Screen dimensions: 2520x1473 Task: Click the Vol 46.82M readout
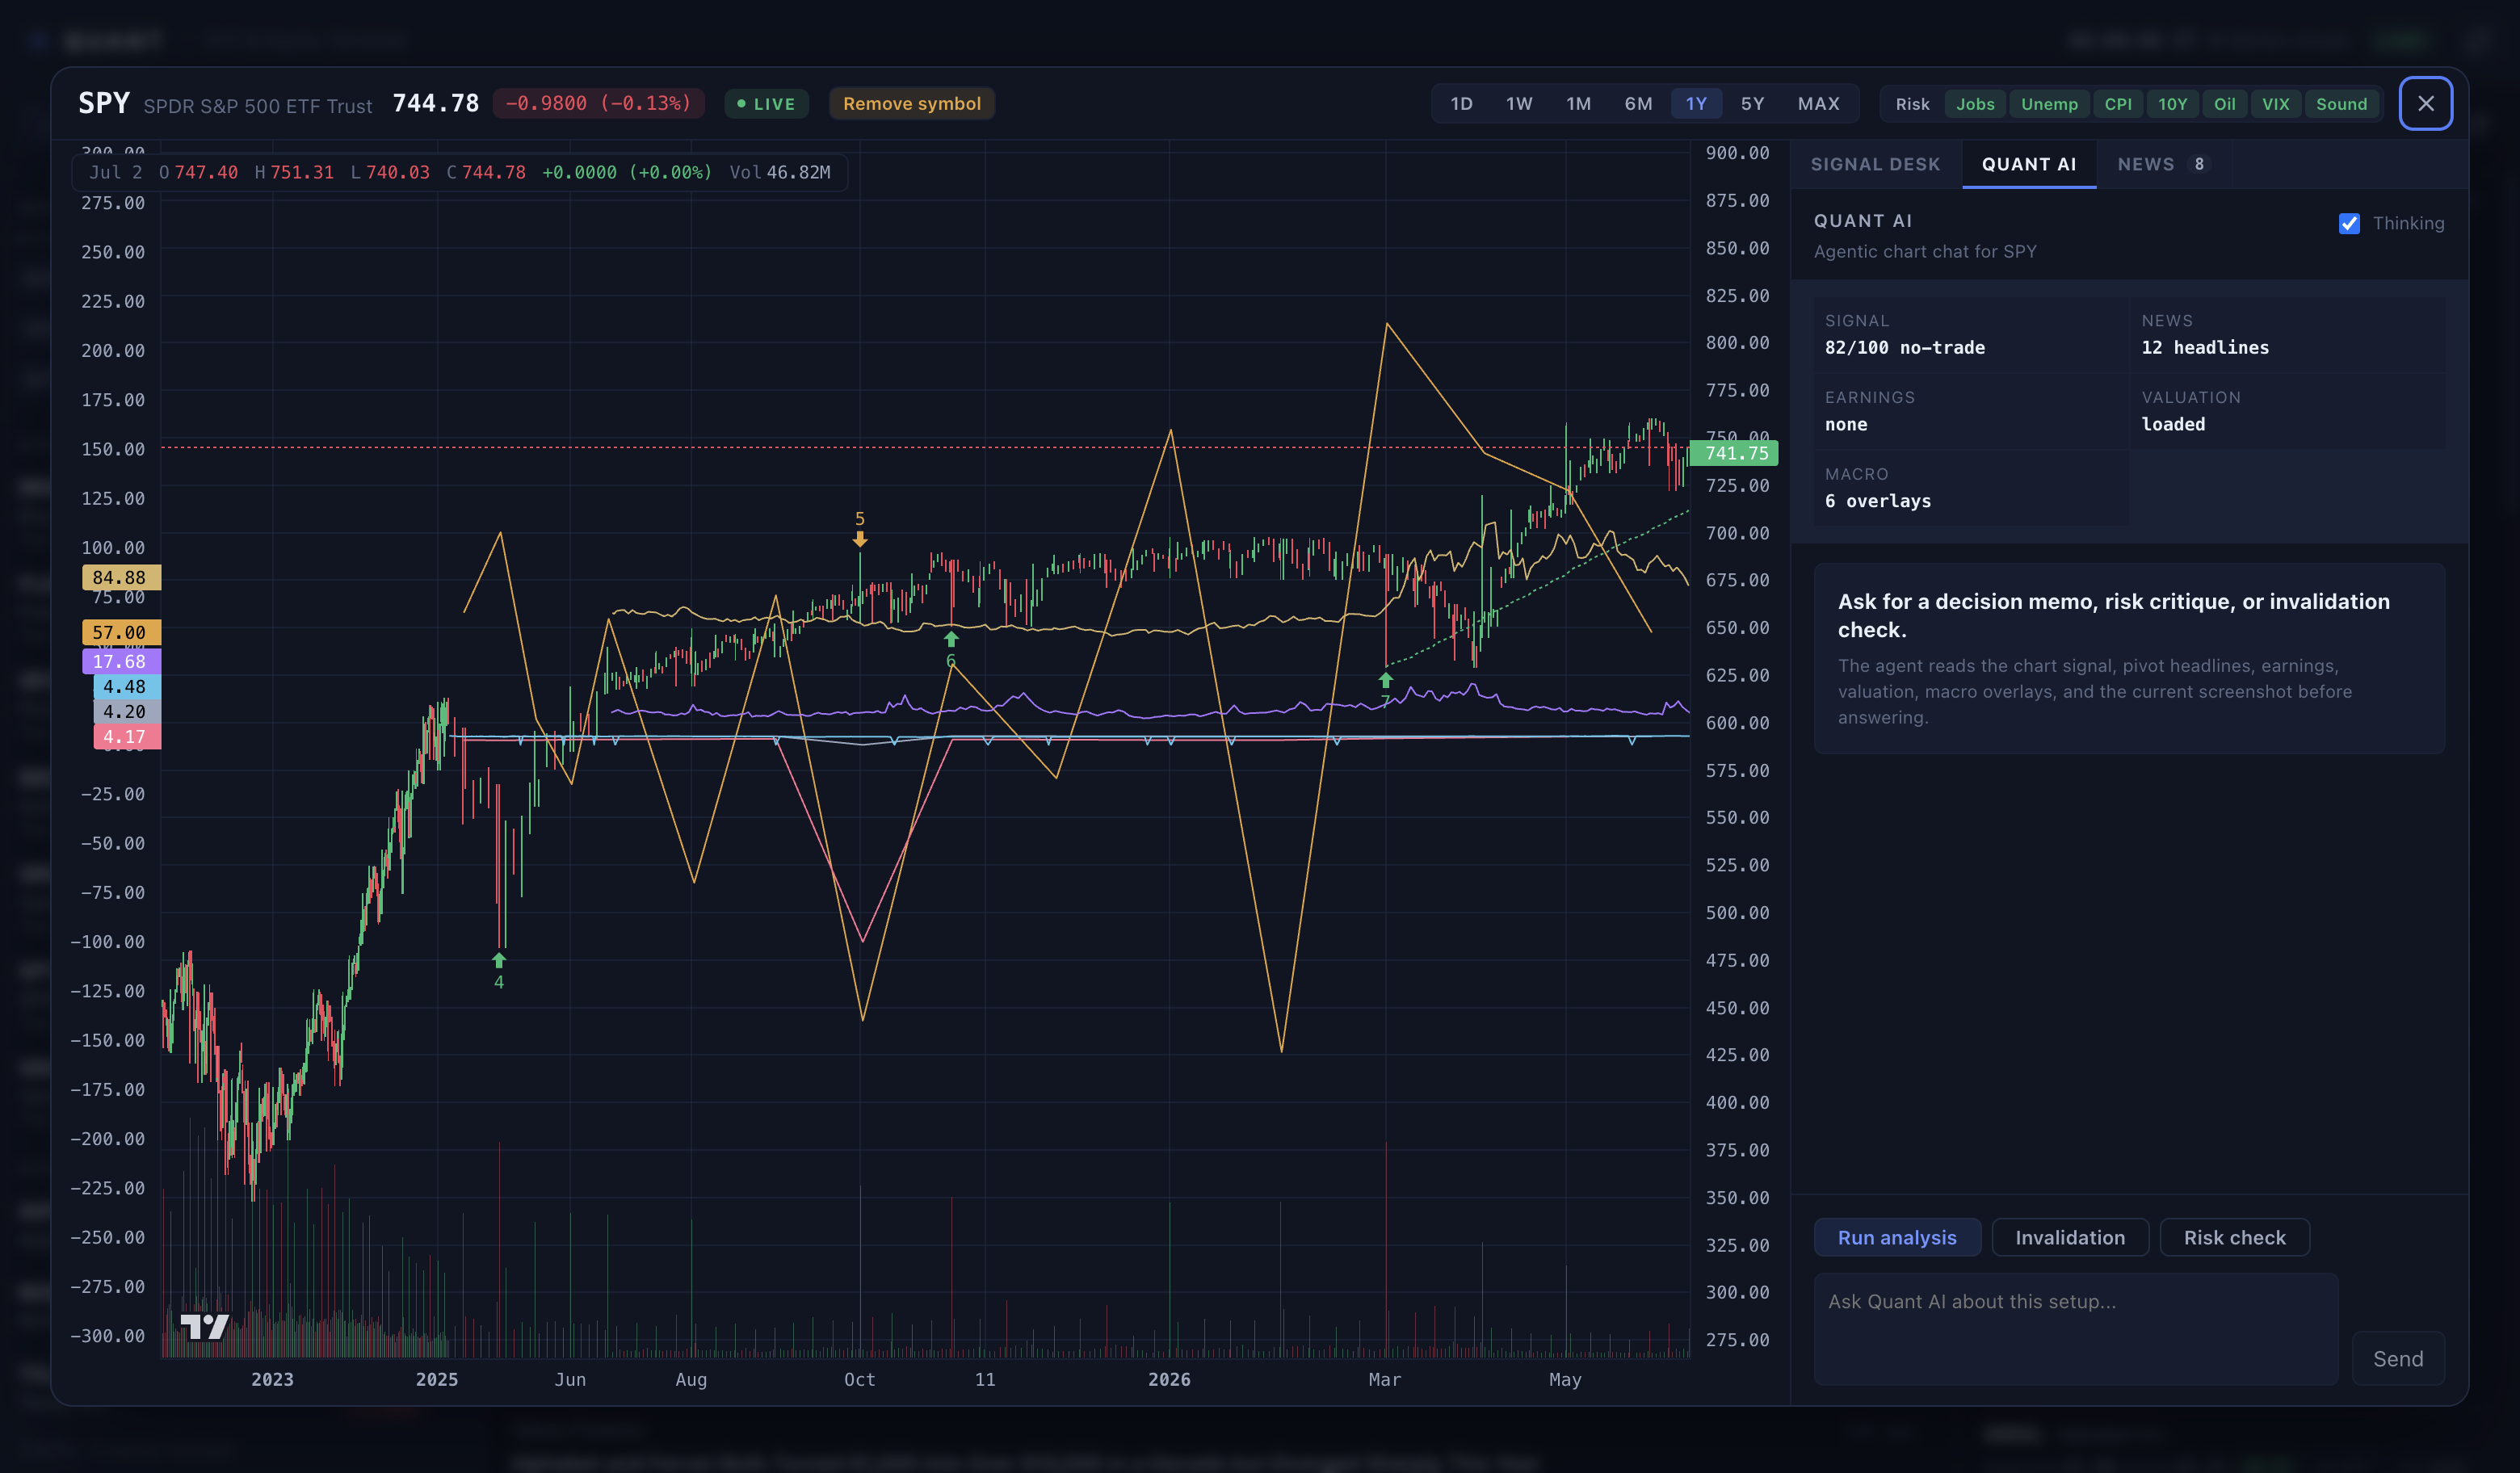pos(780,172)
